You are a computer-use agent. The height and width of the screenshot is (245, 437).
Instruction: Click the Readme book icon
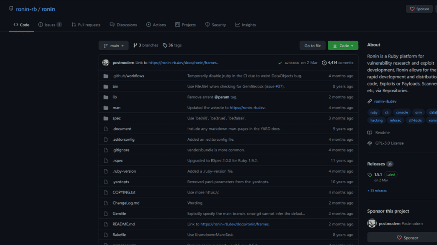370,133
